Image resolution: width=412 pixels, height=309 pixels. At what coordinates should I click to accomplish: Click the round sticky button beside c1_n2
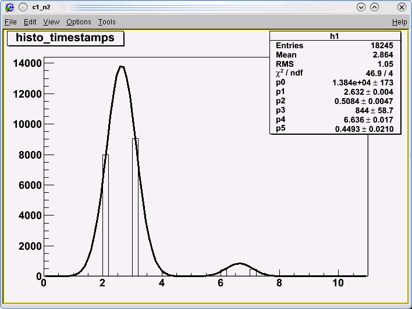coord(22,8)
